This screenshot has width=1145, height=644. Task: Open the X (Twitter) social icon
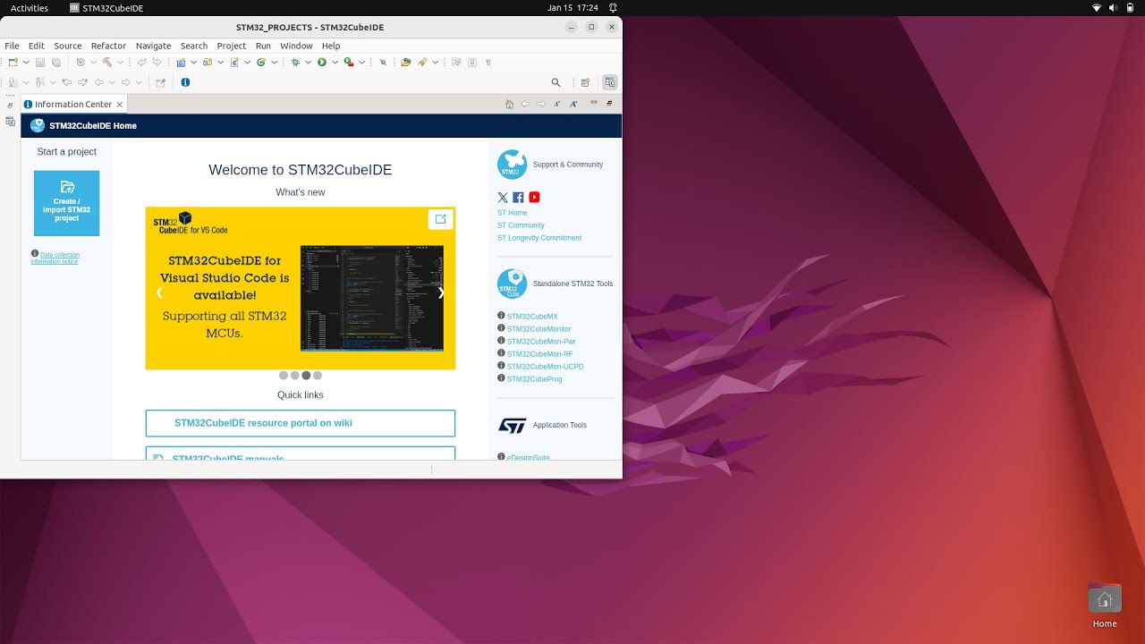503,198
